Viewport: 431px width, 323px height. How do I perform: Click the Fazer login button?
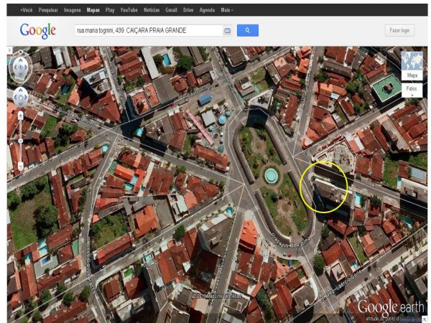point(399,30)
